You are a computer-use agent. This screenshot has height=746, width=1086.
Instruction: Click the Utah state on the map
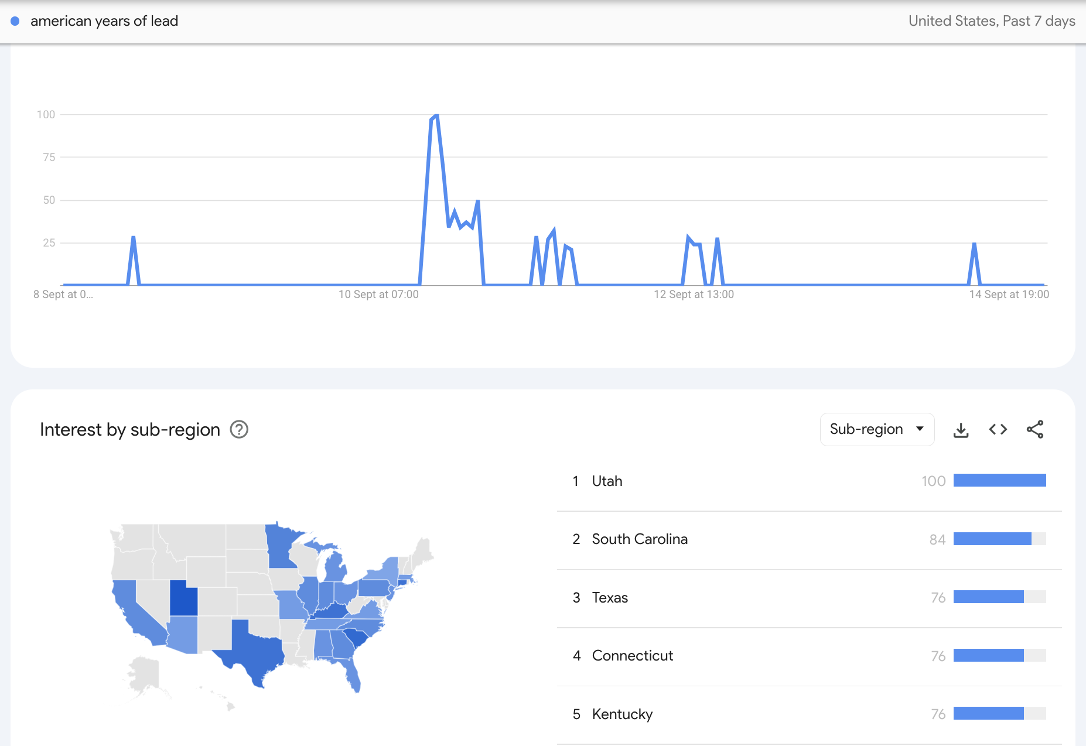click(x=183, y=599)
